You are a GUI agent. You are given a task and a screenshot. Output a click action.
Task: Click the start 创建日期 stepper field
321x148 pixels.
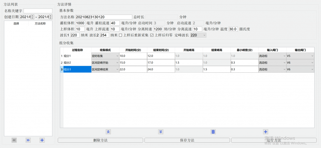(x=27, y=17)
